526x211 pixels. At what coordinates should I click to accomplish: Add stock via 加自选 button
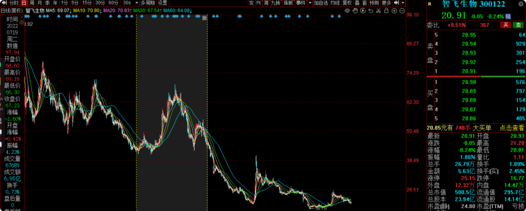pyautogui.click(x=320, y=3)
